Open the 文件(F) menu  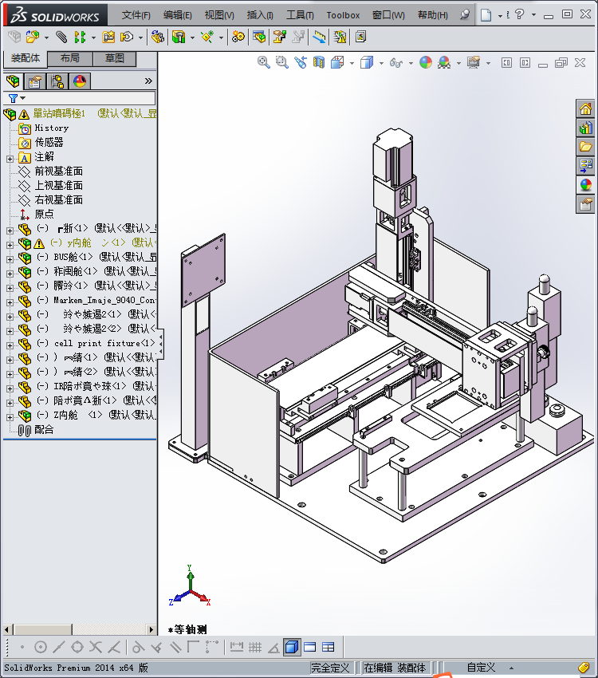click(136, 15)
